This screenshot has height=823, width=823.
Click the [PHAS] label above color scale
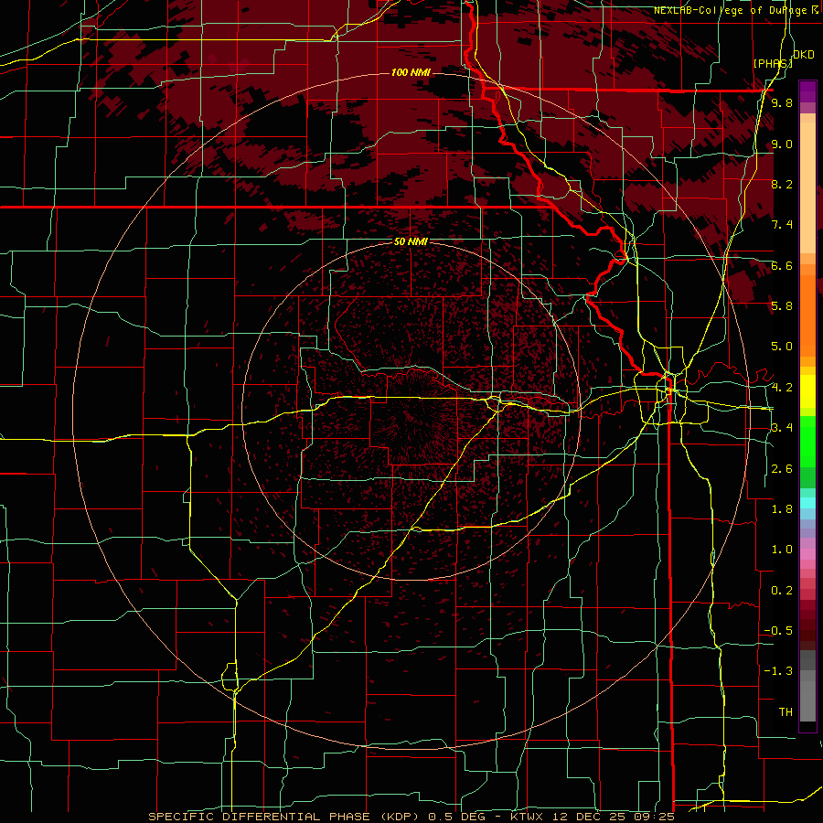(x=773, y=63)
